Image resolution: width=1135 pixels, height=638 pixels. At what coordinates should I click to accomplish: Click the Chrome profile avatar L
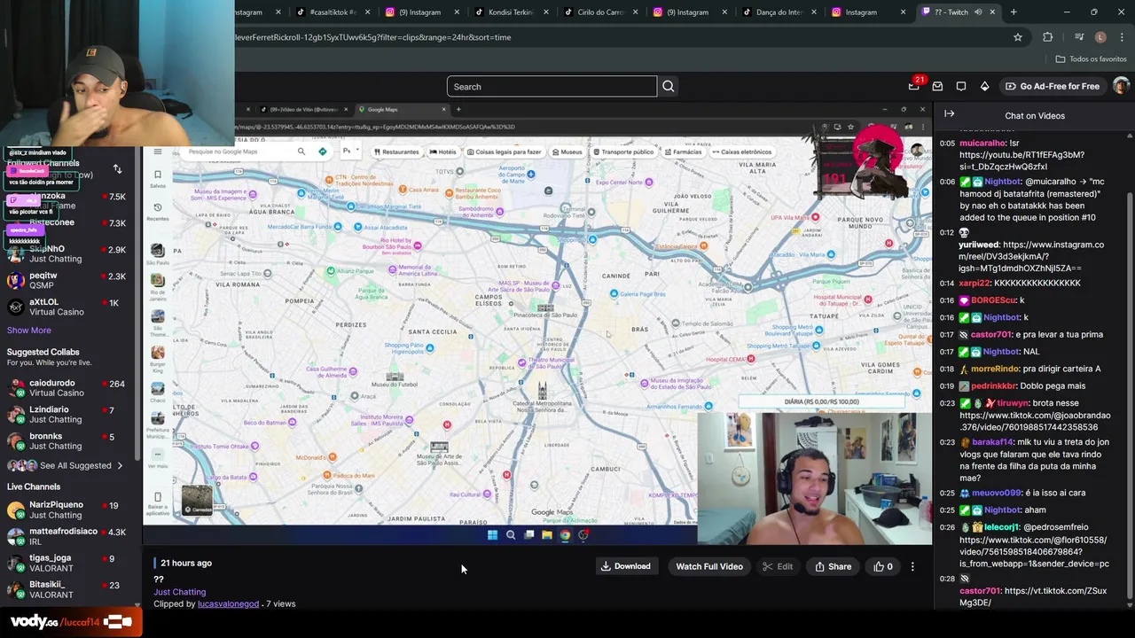point(1100,37)
